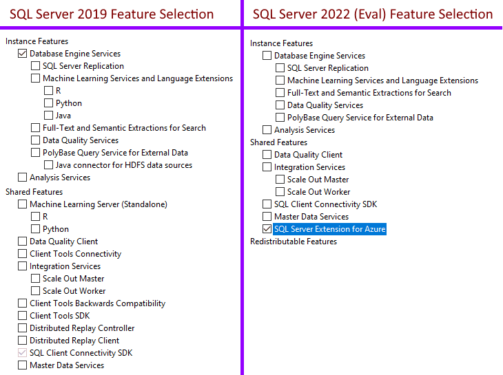Viewport: 503px width, 375px height.
Task: Check Client Tools SDK box
Action: click(x=22, y=316)
